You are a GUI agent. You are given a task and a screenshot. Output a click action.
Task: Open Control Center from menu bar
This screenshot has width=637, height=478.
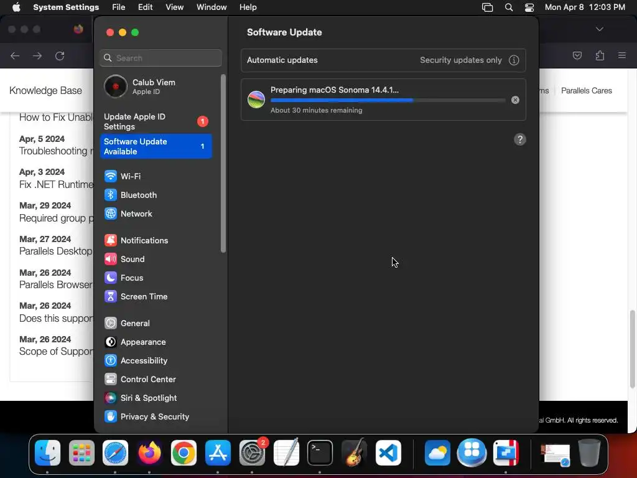[529, 7]
